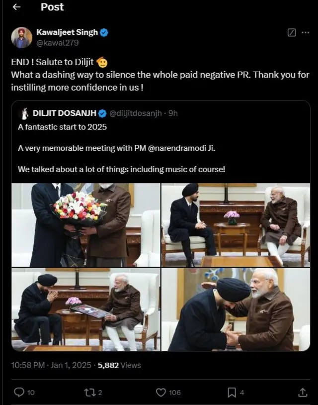318x405 pixels.
Task: Click DILJIT DOSANJH's verified checkmark
Action: coord(102,113)
